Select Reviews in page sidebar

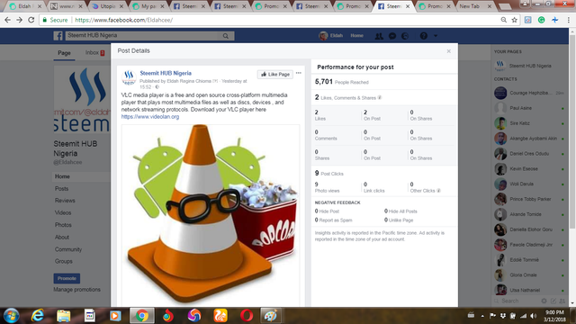coord(65,201)
